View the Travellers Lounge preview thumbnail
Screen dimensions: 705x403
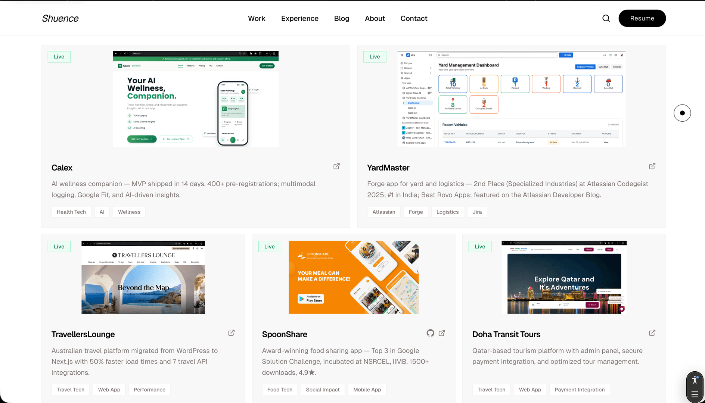[143, 277]
